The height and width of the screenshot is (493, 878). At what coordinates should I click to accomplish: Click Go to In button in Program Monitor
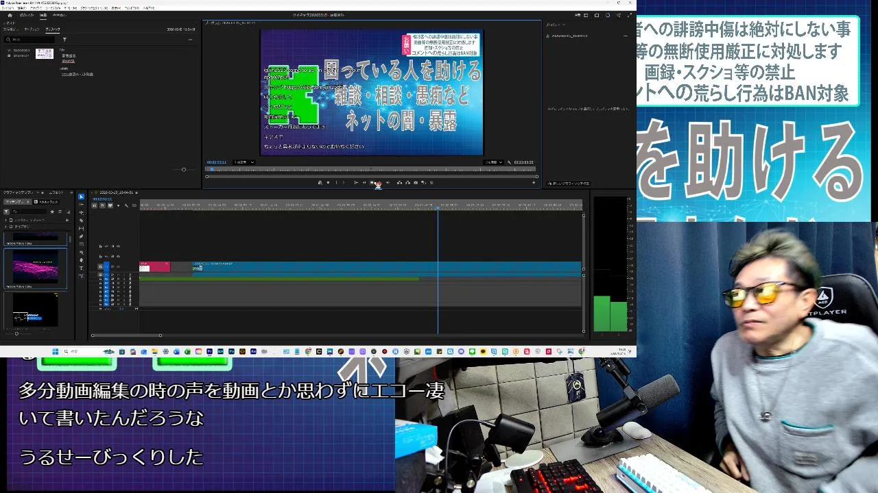click(x=356, y=183)
